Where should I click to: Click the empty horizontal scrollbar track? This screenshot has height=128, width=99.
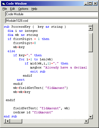[x=53, y=121]
